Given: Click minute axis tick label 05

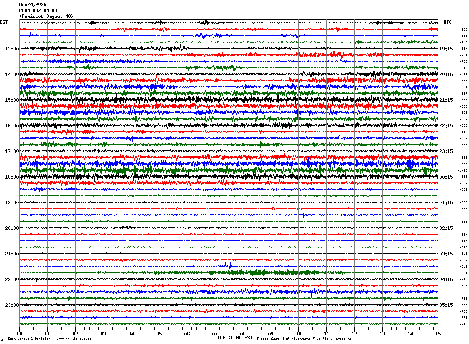Looking at the screenshot, I should click(159, 334).
